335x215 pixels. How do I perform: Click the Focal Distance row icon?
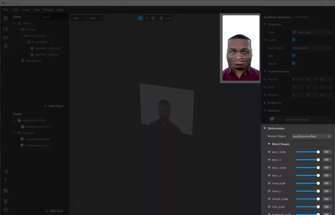[25, 36]
